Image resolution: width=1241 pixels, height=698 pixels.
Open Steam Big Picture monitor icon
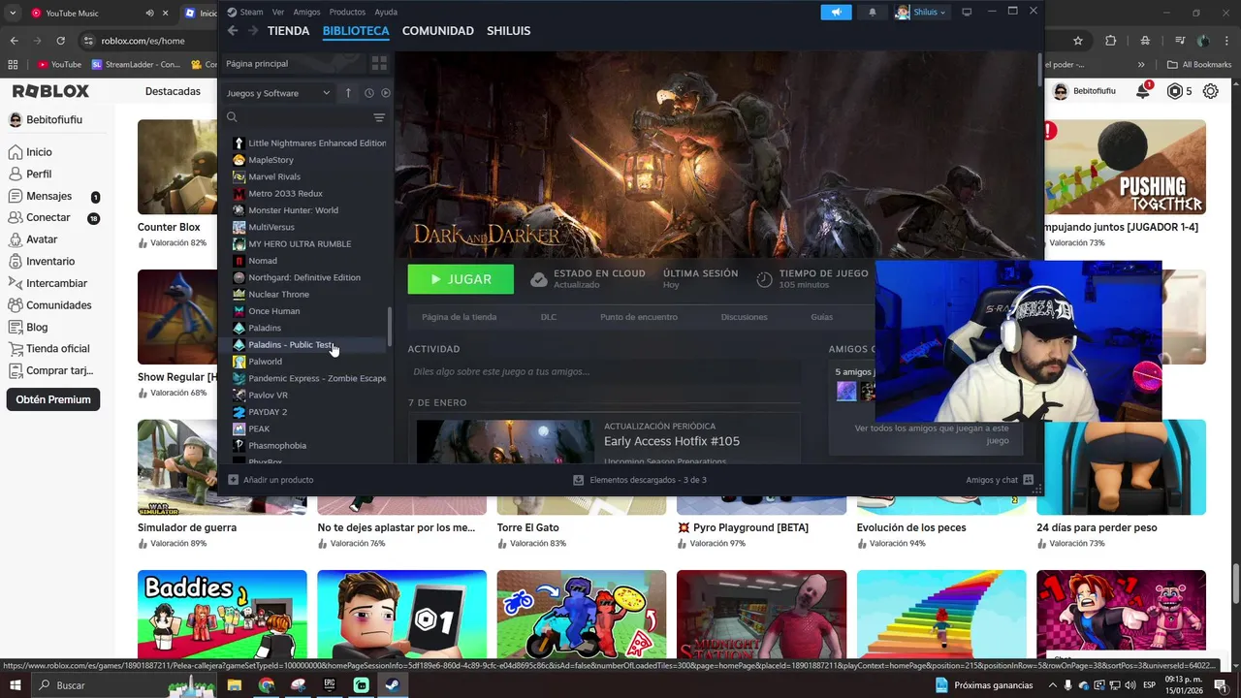[x=967, y=12]
